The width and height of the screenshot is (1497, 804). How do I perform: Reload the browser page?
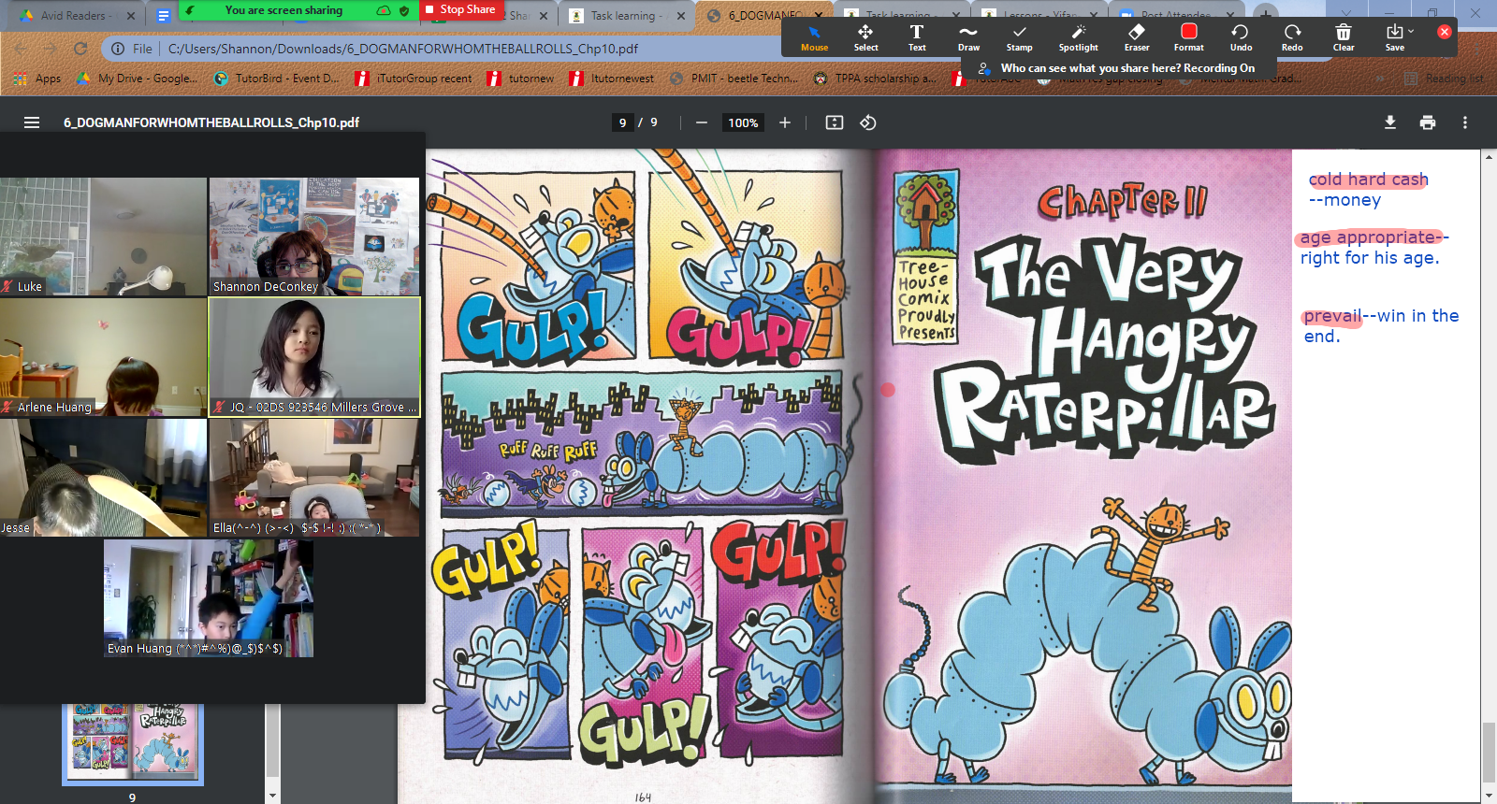pyautogui.click(x=80, y=48)
